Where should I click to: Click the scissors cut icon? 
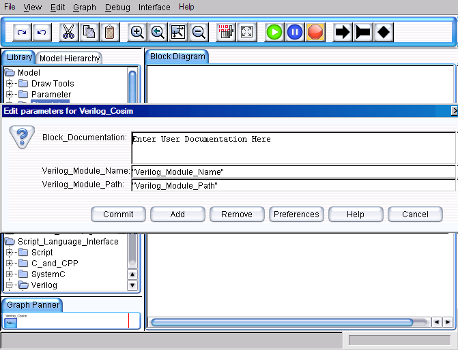tap(69, 32)
